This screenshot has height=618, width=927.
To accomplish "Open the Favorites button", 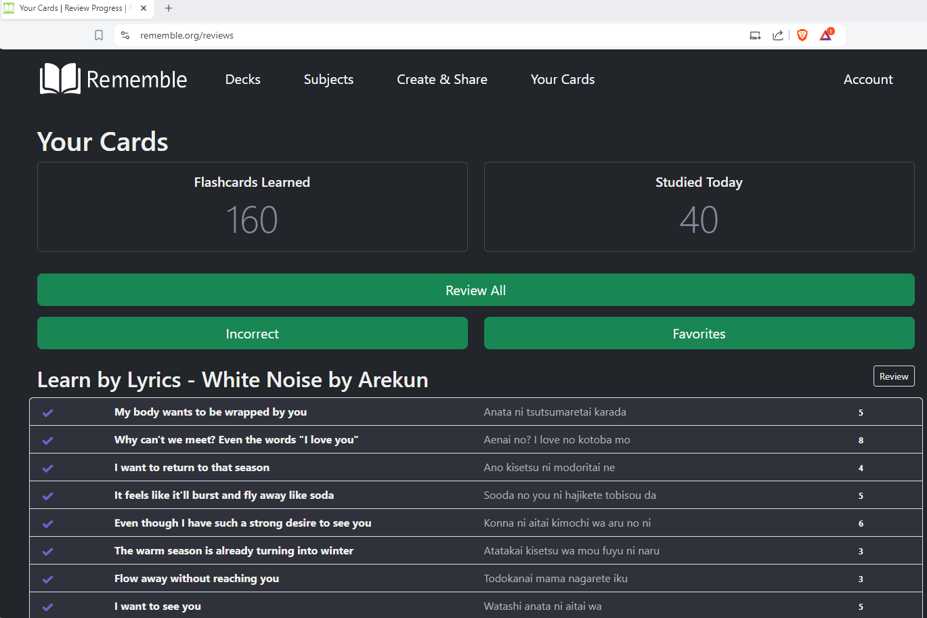I will (699, 333).
